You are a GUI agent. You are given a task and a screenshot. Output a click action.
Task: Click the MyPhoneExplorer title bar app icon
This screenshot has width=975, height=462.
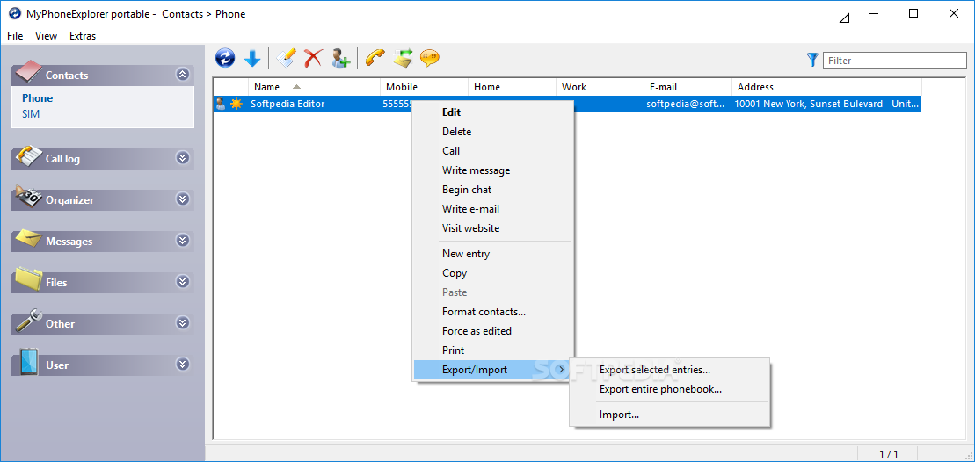(x=14, y=14)
